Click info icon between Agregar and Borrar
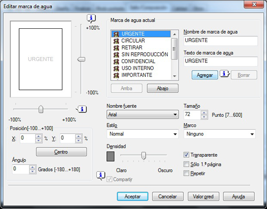This screenshot has width=267, height=209. [225, 74]
